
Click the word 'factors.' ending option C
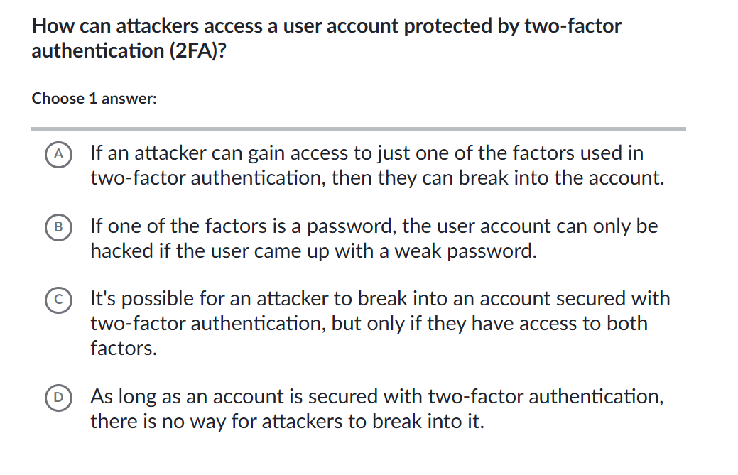coord(123,348)
